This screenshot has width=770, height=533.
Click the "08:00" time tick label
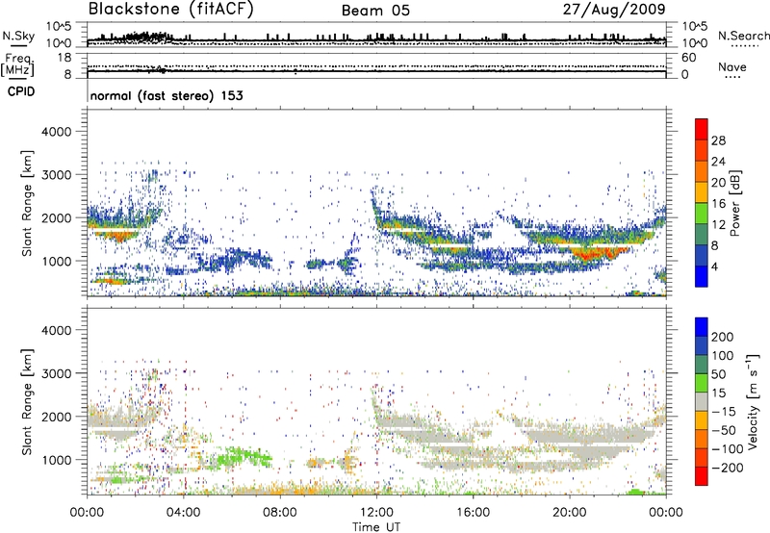point(280,513)
